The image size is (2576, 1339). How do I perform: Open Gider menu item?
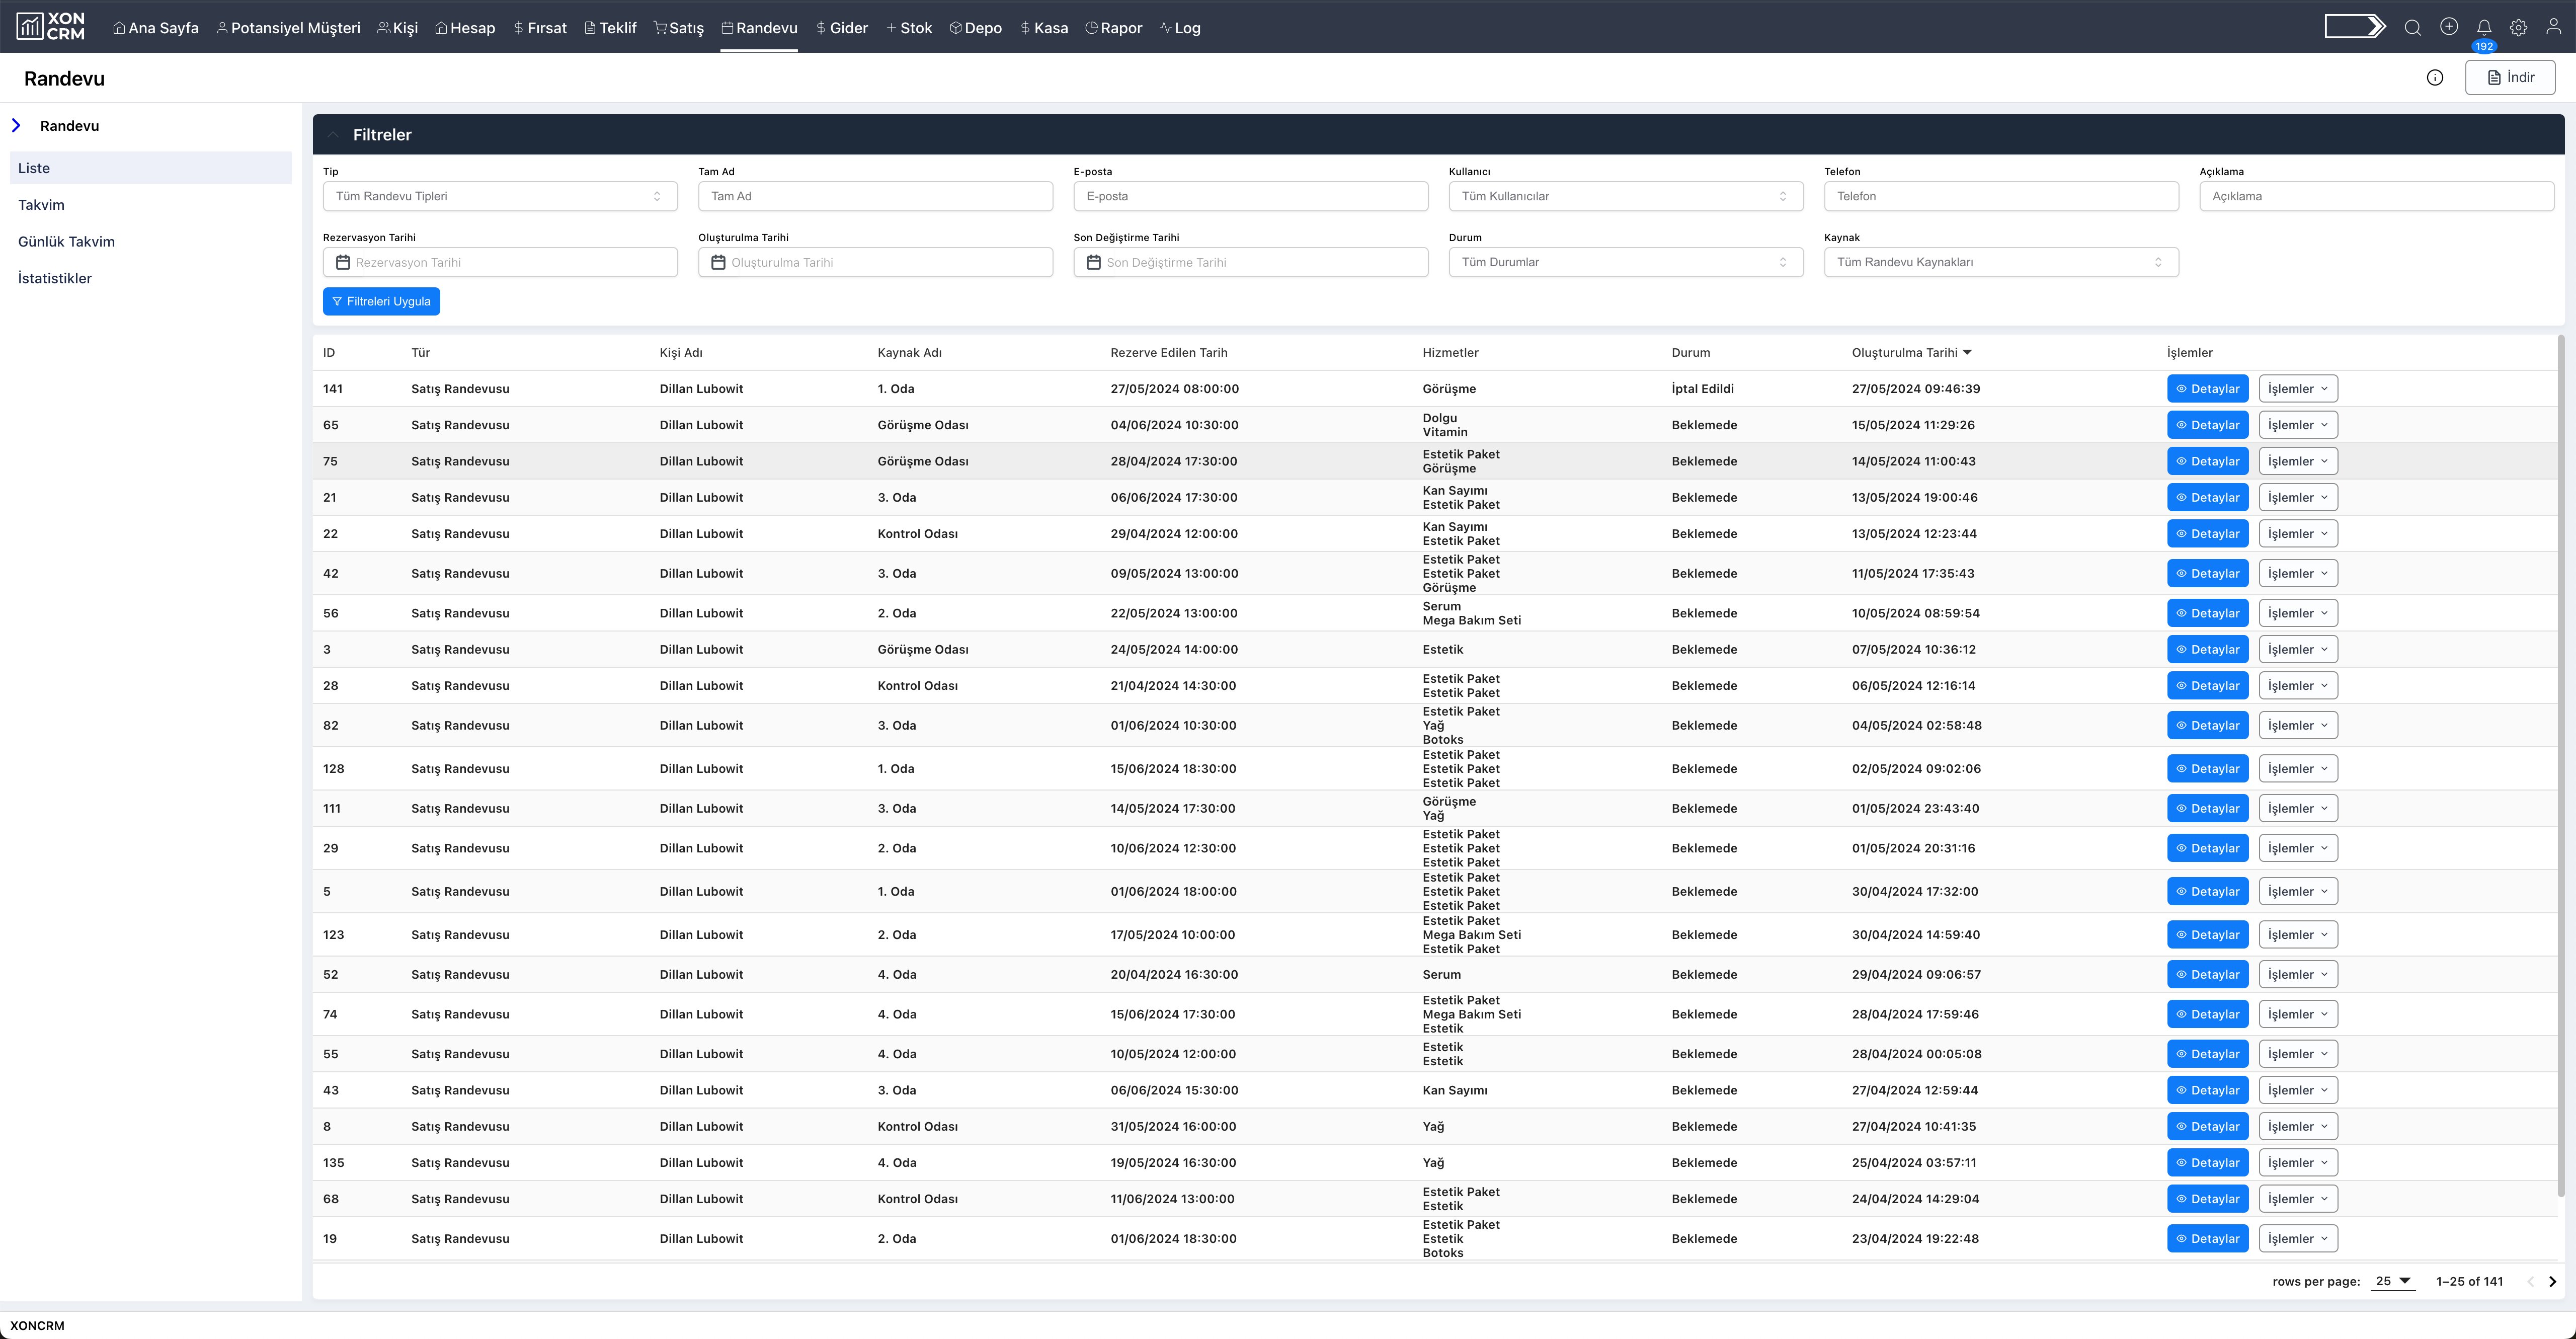click(841, 28)
